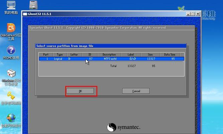Click the Description column header
This screenshot has height=134, width=223.
[x=109, y=55]
